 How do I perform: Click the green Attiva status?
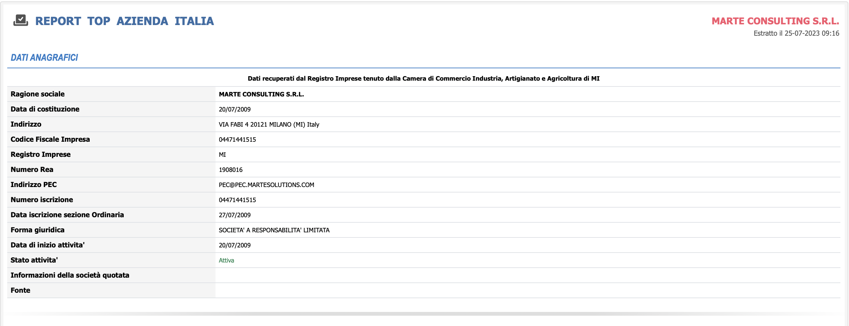[226, 260]
